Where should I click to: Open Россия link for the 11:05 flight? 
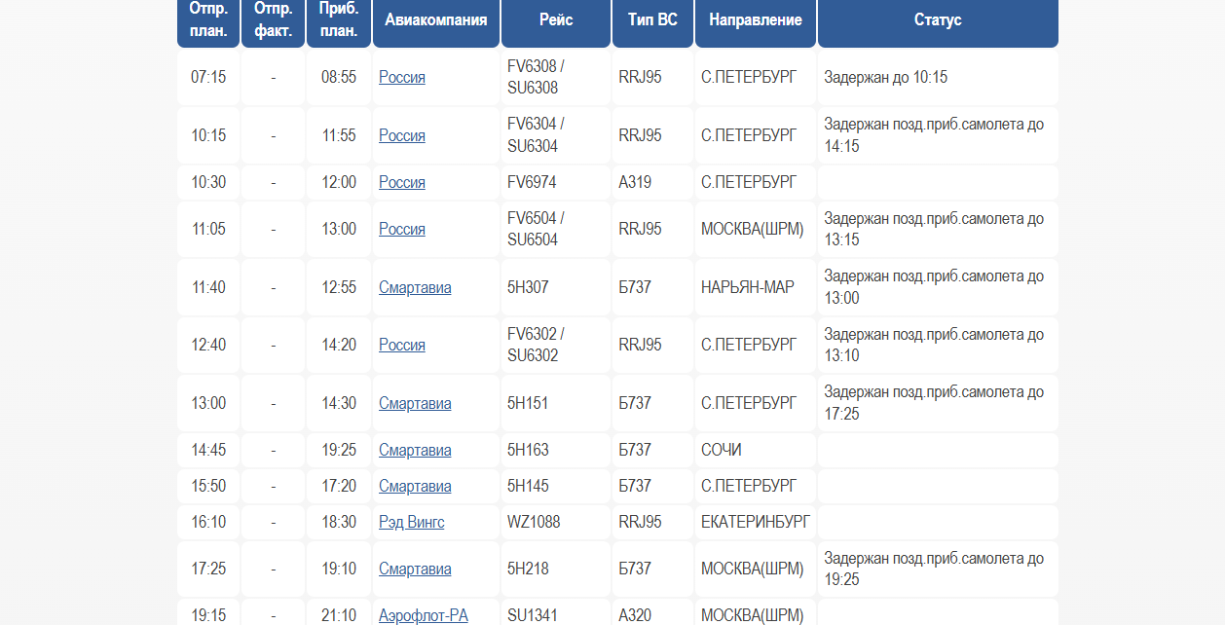point(402,229)
